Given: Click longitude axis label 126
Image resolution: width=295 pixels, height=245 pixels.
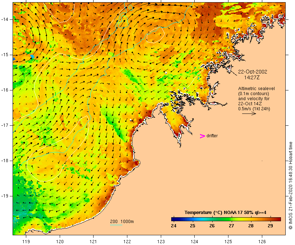Looking at the screenshot, I should point(262,241).
